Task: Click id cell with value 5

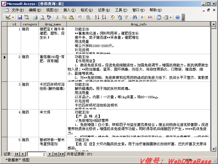Action: (x=14, y=144)
